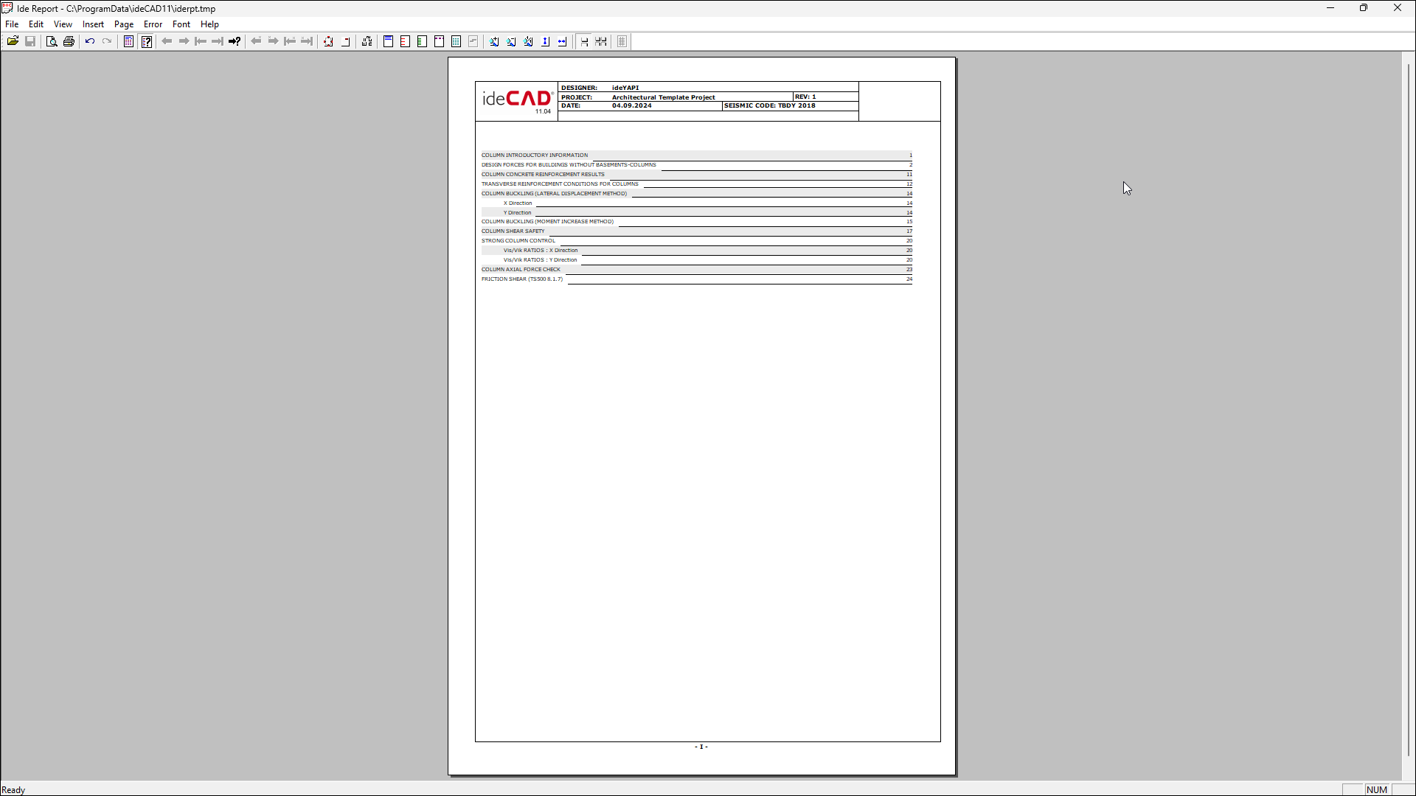Open the Font menu
The image size is (1416, 796).
click(181, 24)
